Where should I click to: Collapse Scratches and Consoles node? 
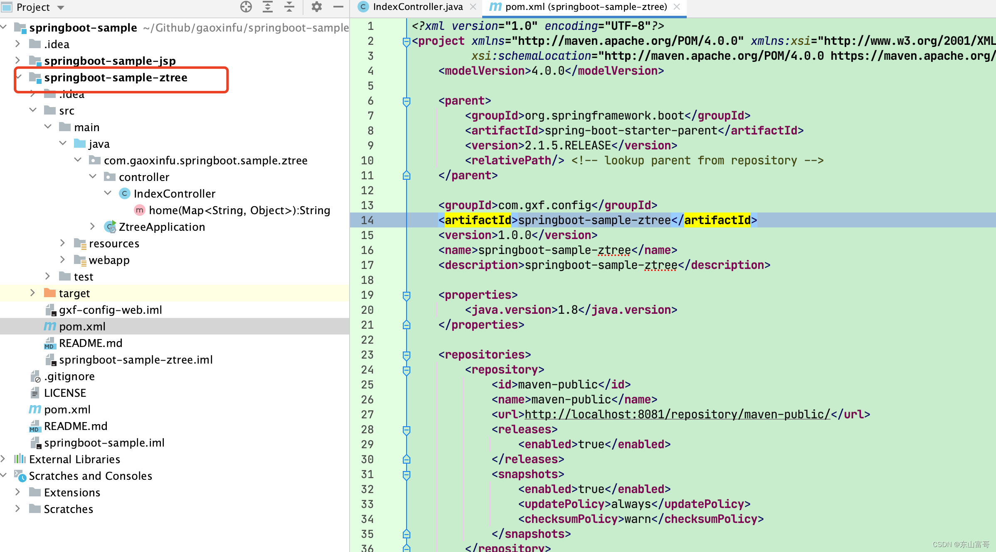click(4, 475)
